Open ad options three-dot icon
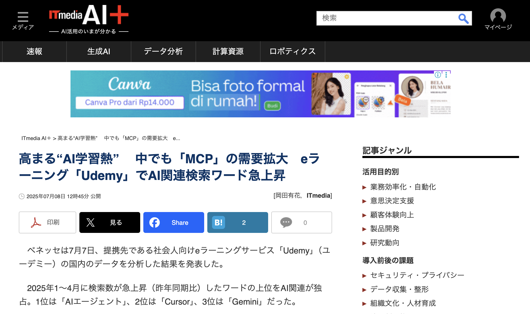 (446, 75)
